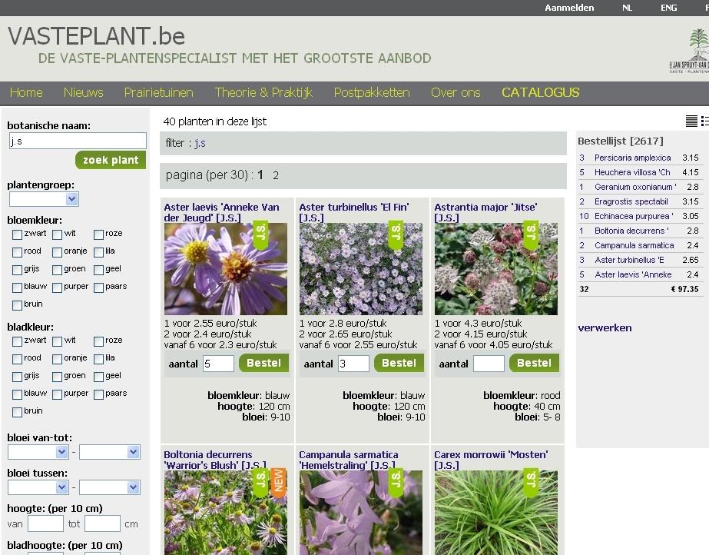Open Aster turbinellus 'El Fin' title link

coord(354,213)
